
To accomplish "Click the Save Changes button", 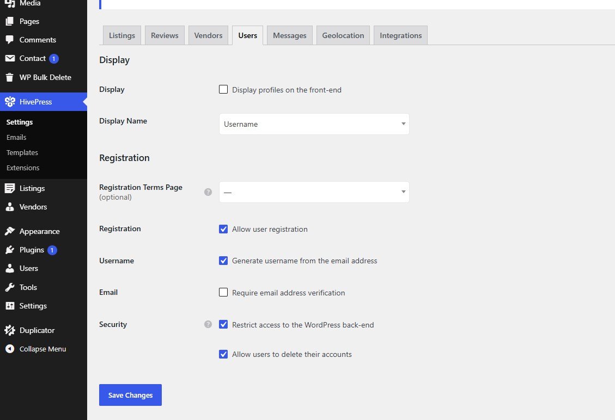I will coord(130,395).
